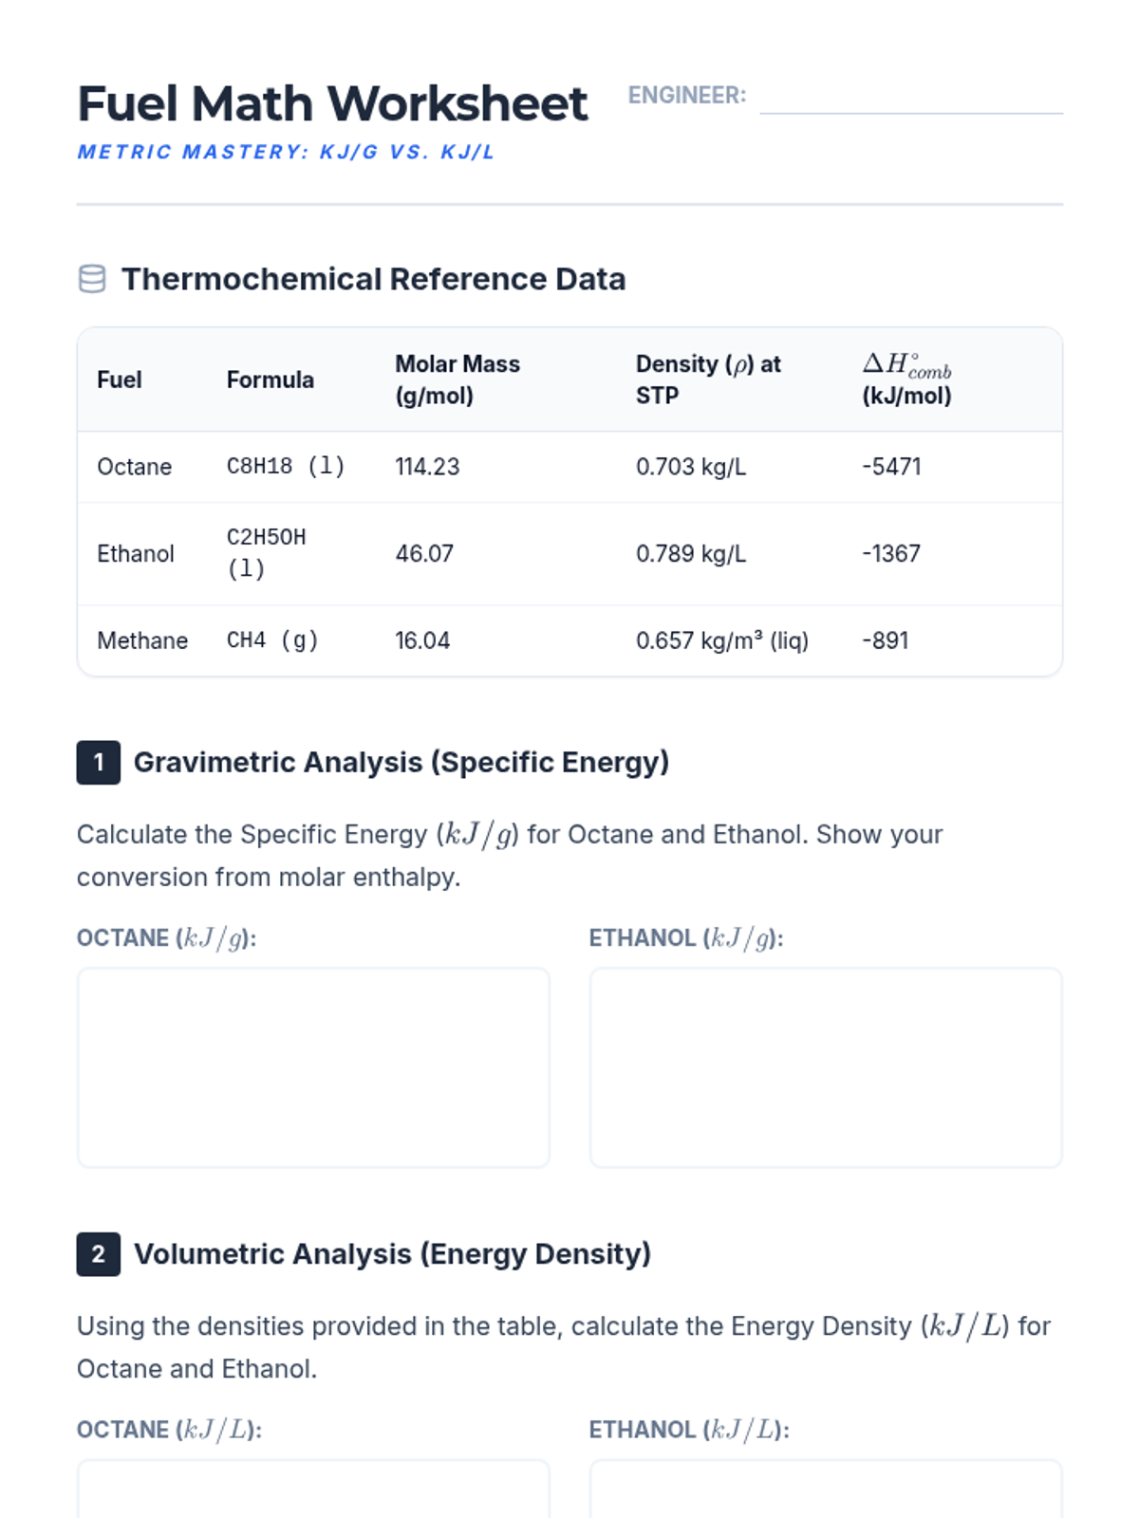Click the Formula column header

[x=271, y=379]
